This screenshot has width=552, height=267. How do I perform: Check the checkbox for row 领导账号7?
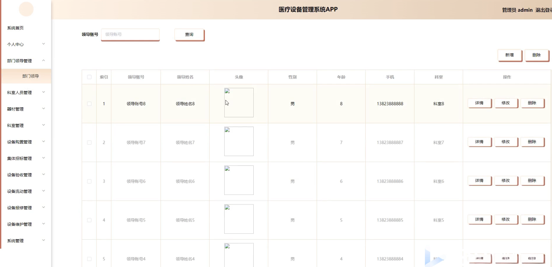(89, 142)
